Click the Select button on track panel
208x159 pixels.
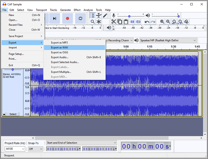click(13, 114)
